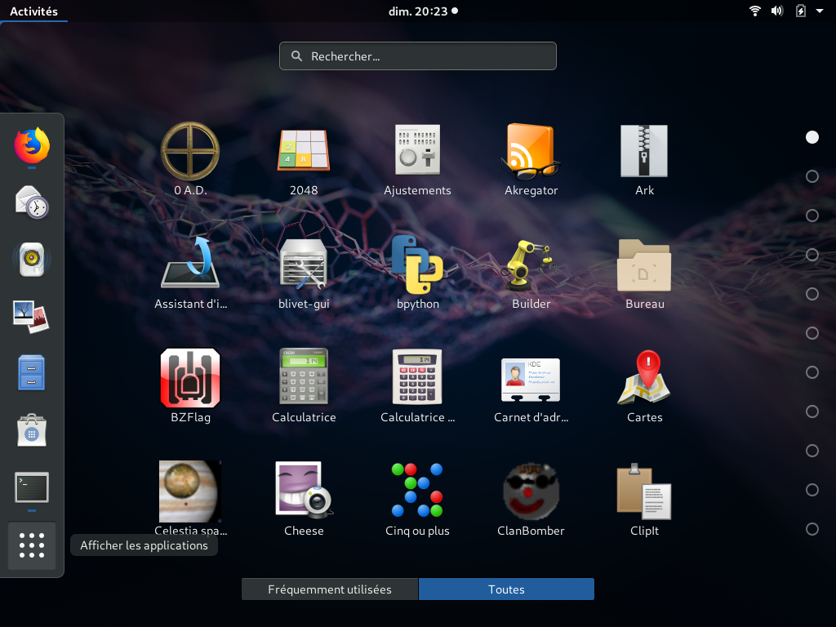The width and height of the screenshot is (836, 627).
Task: Open Firefox from the dock
Action: [x=32, y=145]
